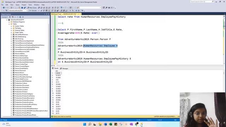Click the Undo arrow icon
This screenshot has width=226, height=127.
tap(61, 8)
